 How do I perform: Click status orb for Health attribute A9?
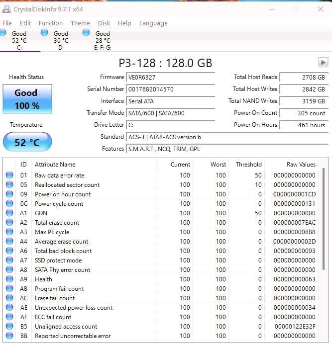click(9, 279)
